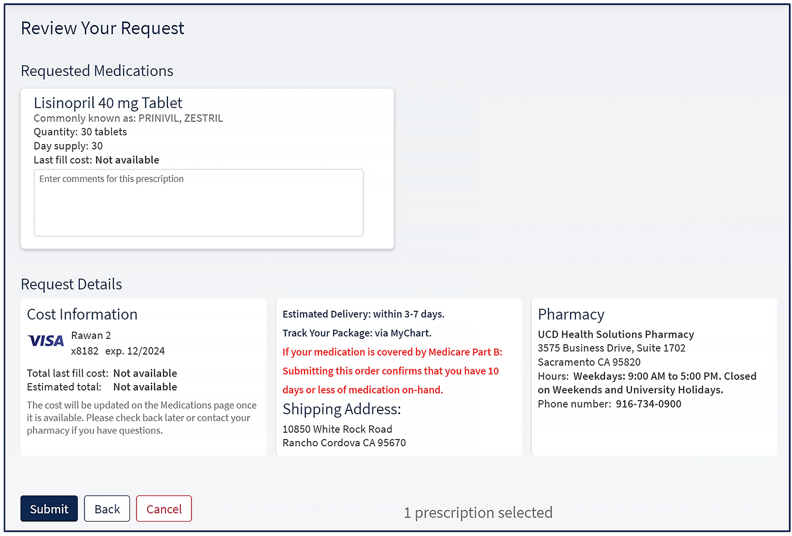Select 'Track Your Package: via MyChart.'
792x536 pixels.
[x=357, y=333]
